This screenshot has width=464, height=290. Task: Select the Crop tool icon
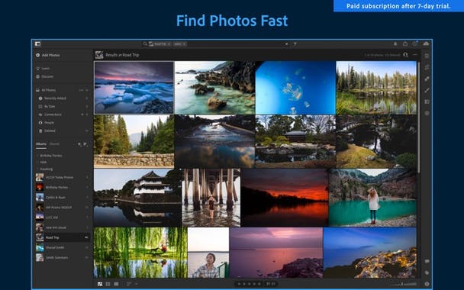click(427, 67)
